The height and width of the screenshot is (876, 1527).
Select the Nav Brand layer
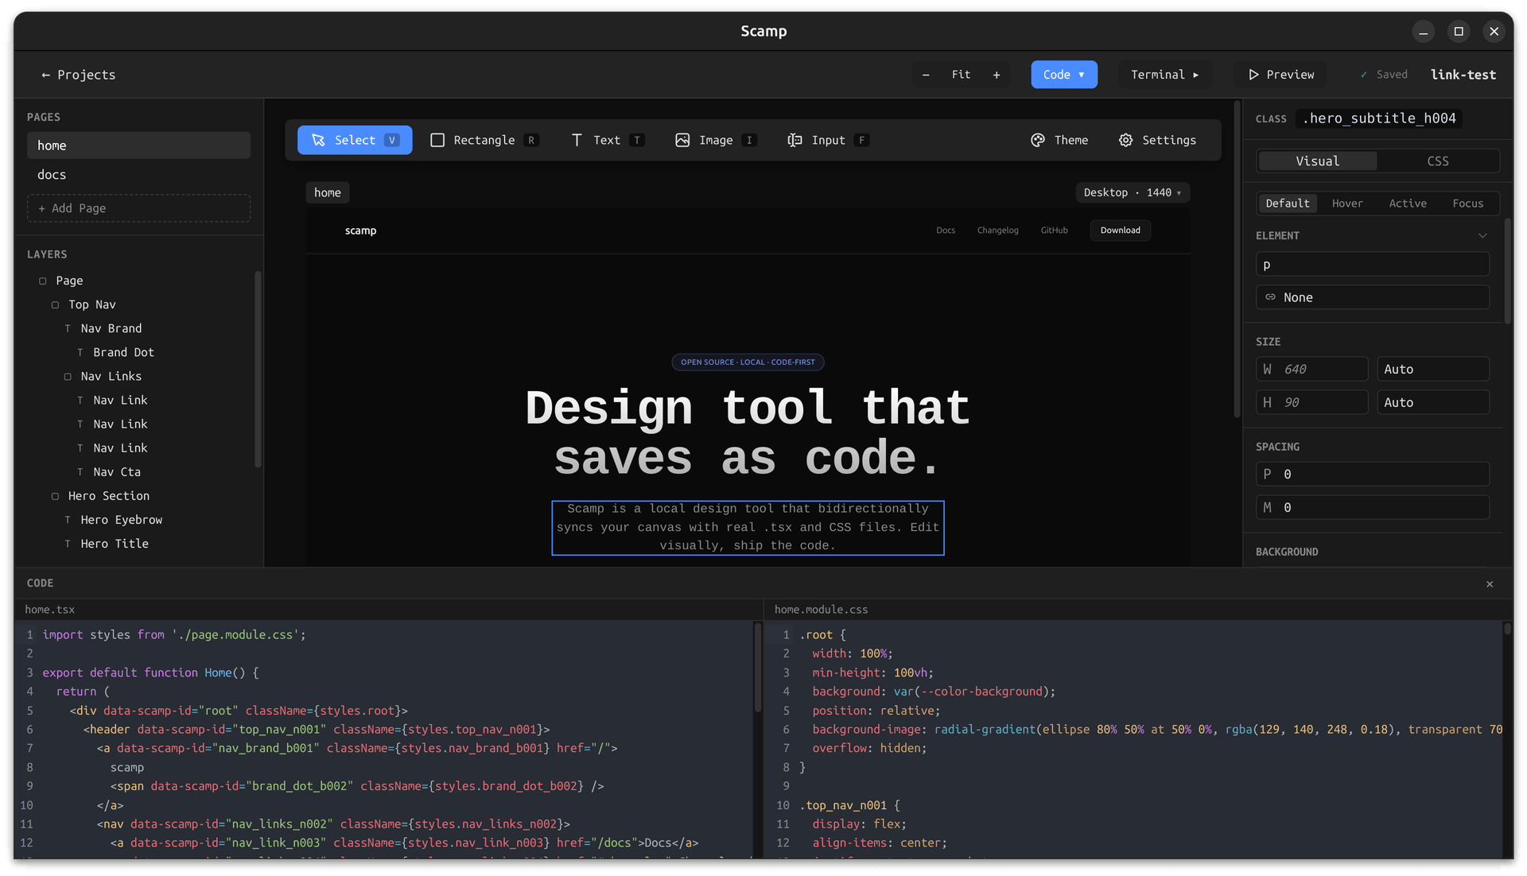click(x=111, y=328)
